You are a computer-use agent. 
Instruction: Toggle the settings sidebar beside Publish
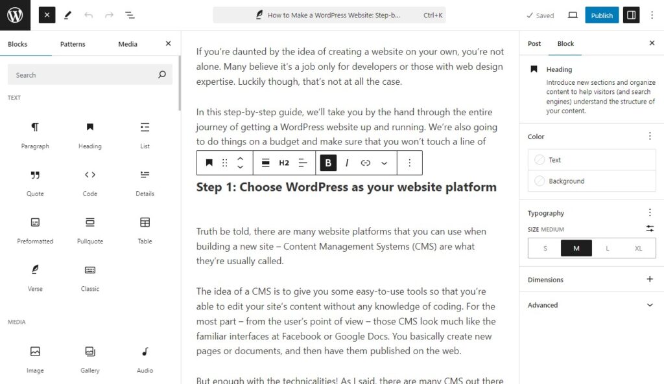click(630, 15)
